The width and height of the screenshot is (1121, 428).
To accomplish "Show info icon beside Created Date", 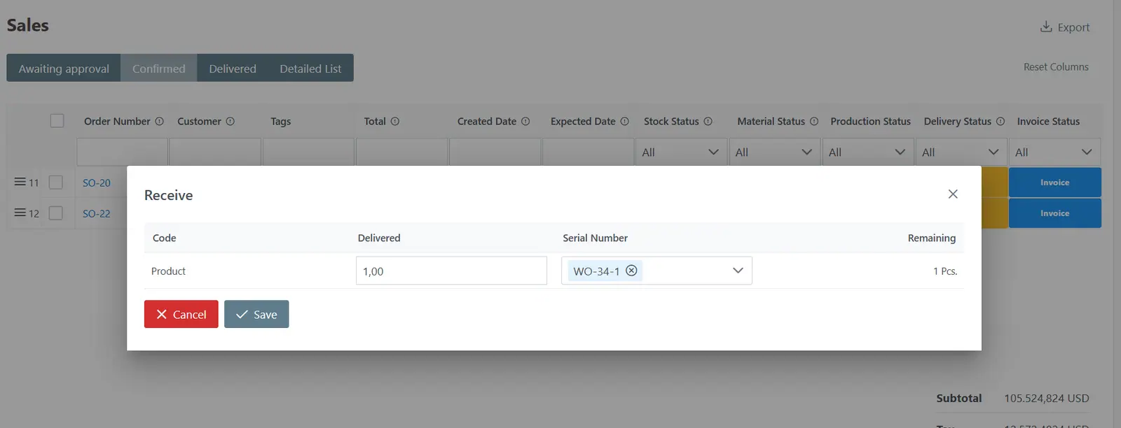I will click(525, 121).
